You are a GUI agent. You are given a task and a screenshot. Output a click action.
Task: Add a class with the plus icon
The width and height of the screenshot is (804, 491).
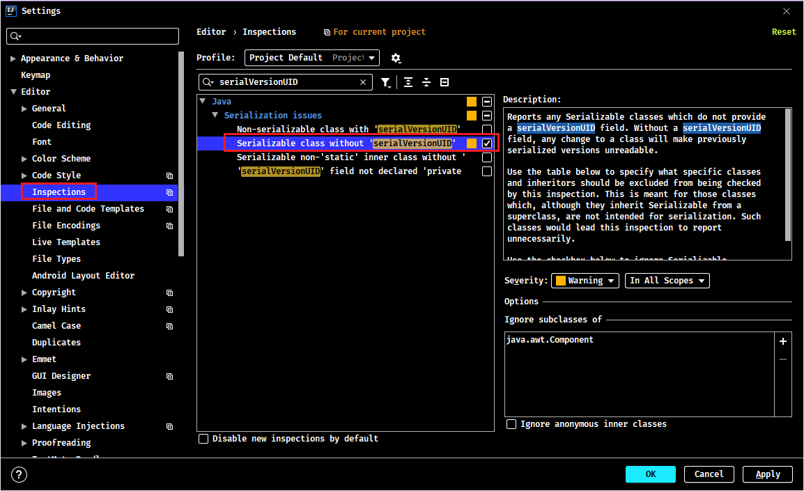pos(783,341)
